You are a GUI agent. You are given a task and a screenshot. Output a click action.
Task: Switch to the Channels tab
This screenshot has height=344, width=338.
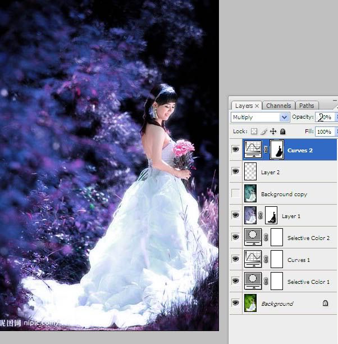[278, 106]
